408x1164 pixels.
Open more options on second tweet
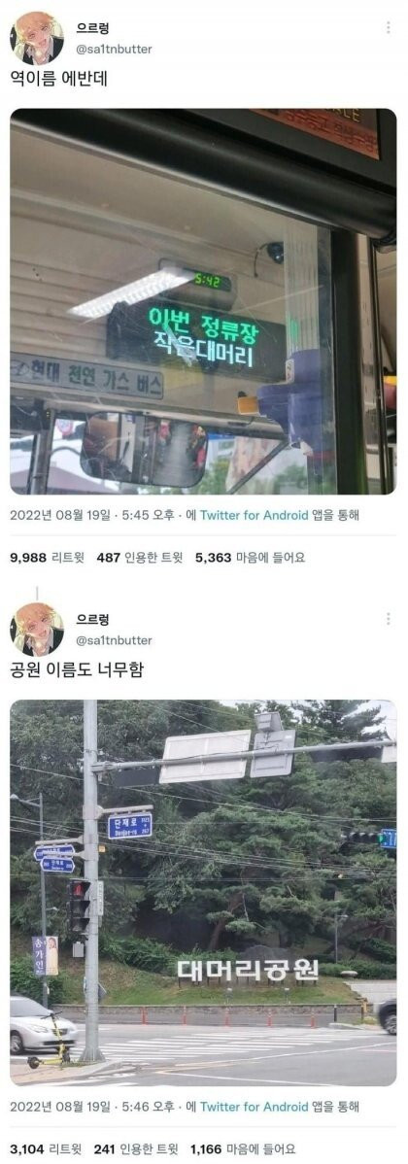tap(388, 618)
